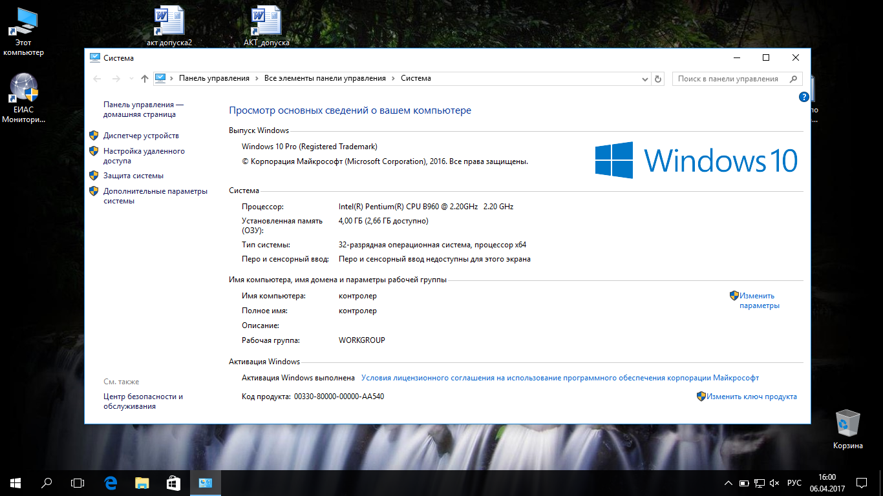883x496 pixels.
Task: Open Центр безопасности и обслуживания link
Action: 144,401
